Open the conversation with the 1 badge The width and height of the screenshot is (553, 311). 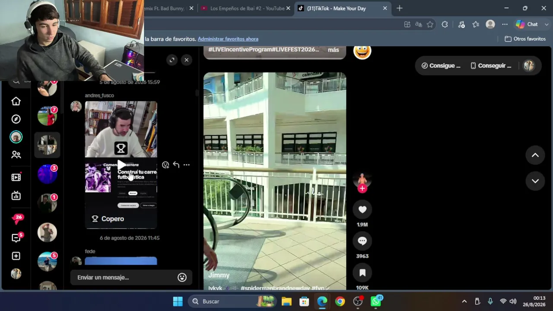[x=47, y=203]
